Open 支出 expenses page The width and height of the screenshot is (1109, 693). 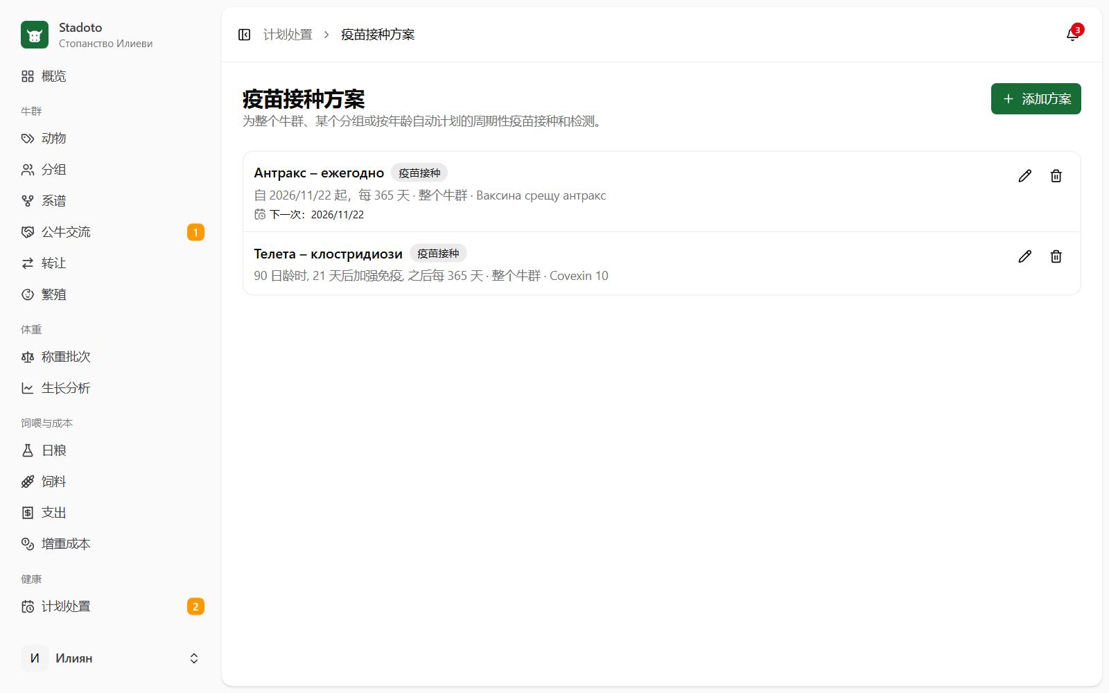[112, 513]
